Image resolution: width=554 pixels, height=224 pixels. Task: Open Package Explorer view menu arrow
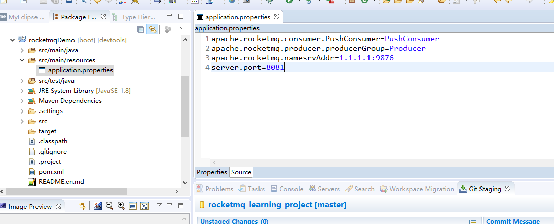182,28
